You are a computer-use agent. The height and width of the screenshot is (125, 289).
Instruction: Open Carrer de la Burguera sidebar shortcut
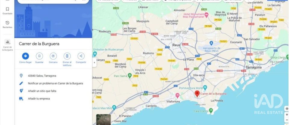point(7,45)
